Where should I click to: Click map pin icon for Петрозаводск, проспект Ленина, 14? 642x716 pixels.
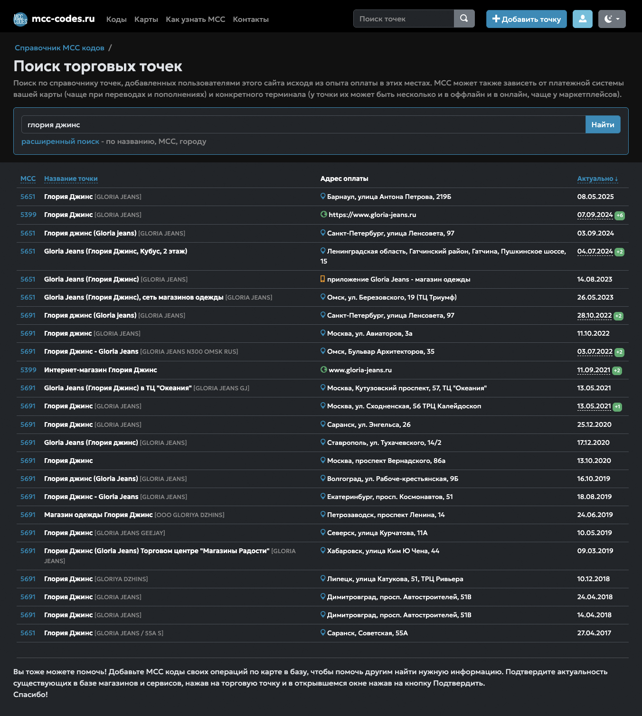tap(323, 514)
